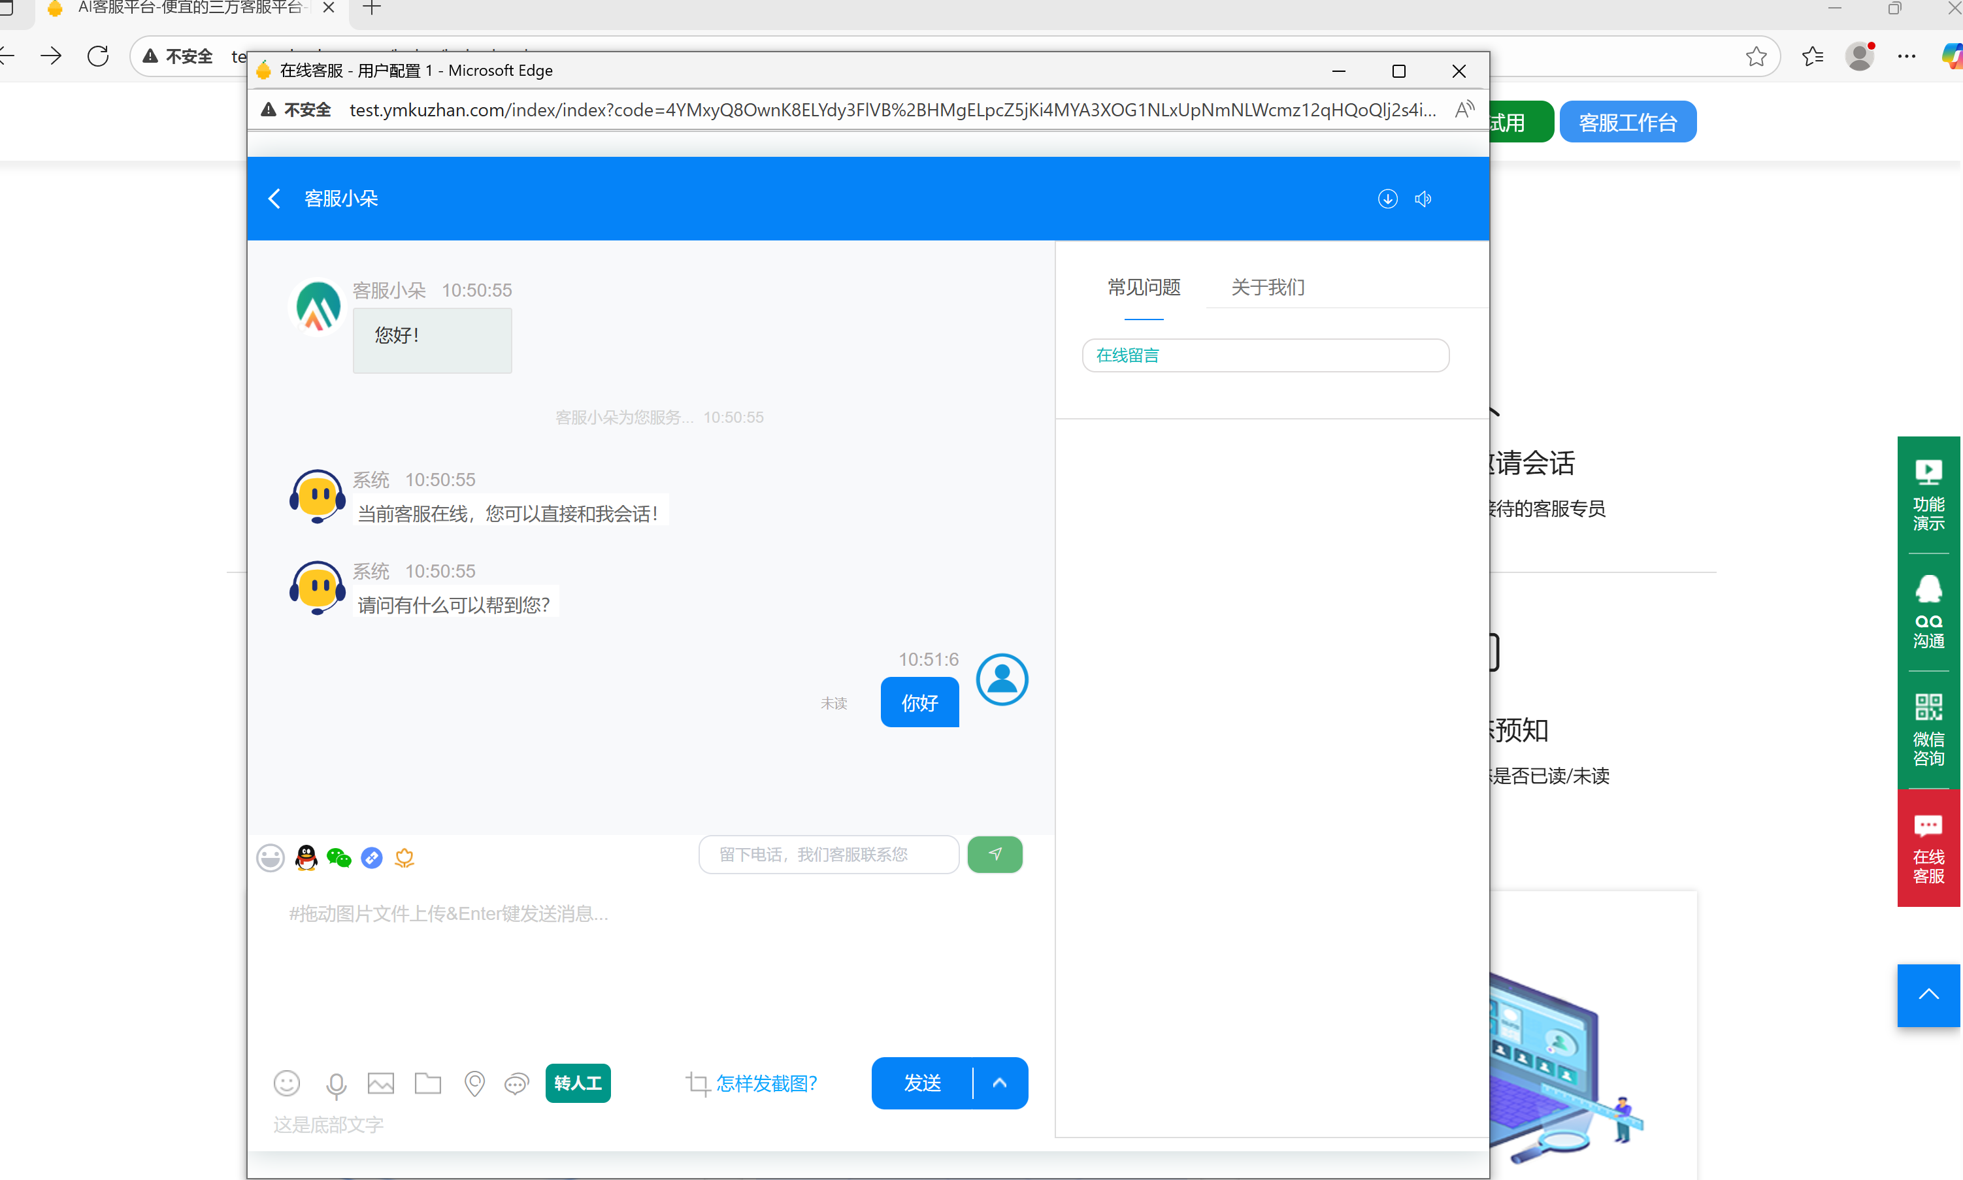Select the emoji picker in the bottom toolbar
1963x1180 pixels.
pos(287,1083)
